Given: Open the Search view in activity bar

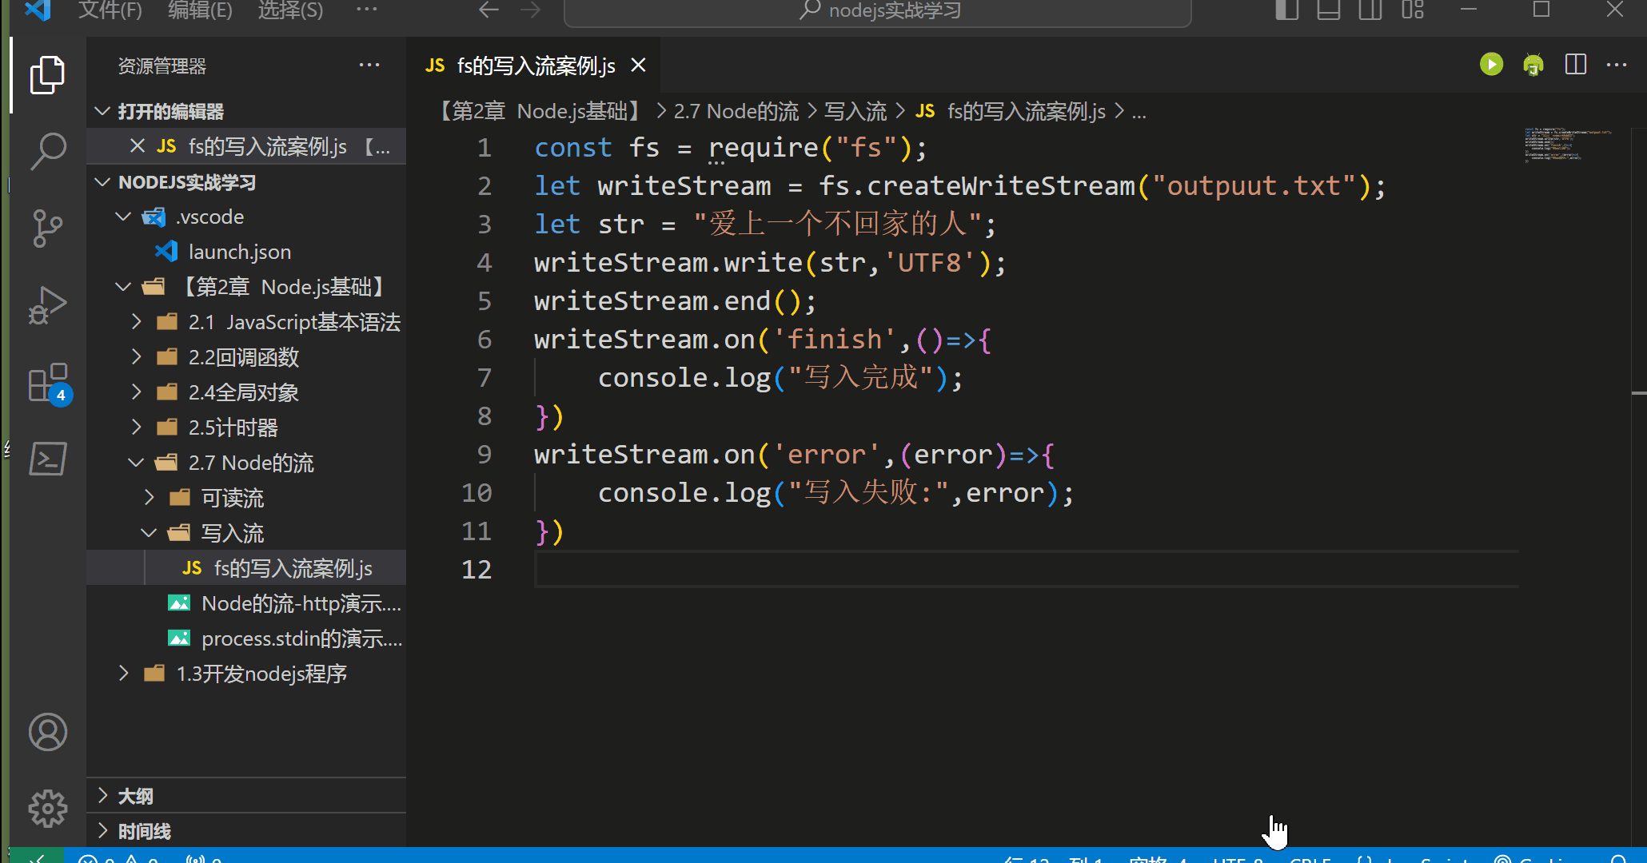Looking at the screenshot, I should point(48,149).
